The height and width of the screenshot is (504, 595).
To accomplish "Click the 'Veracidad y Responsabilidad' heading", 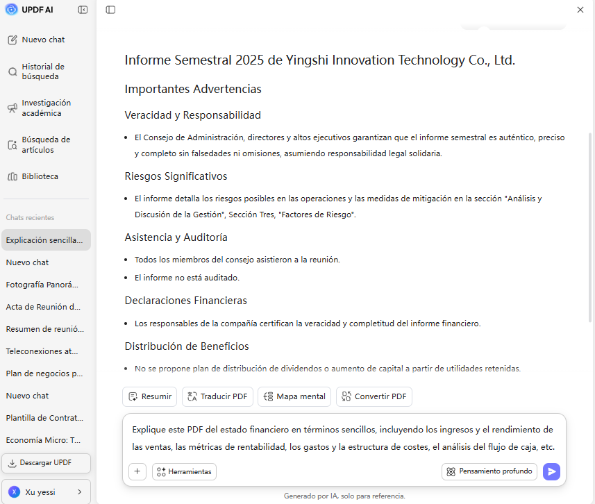I will point(193,115).
